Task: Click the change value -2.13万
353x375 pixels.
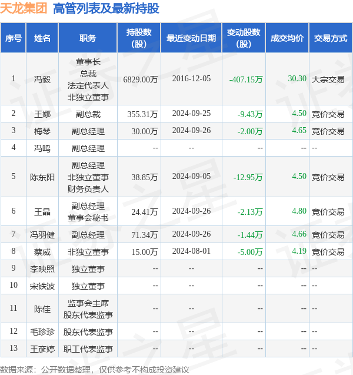Action: (250, 212)
